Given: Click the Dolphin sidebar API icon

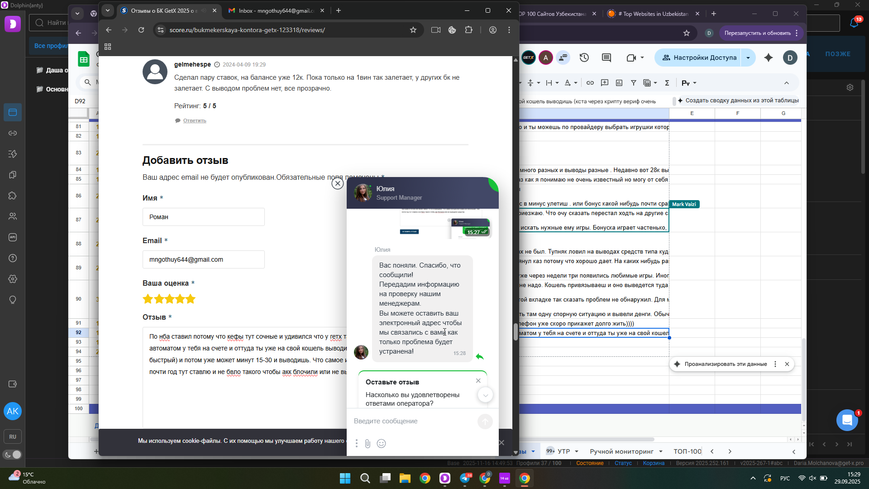Looking at the screenshot, I should 13,237.
